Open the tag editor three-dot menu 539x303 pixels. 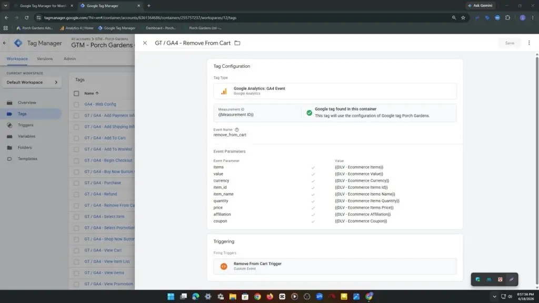(x=529, y=43)
